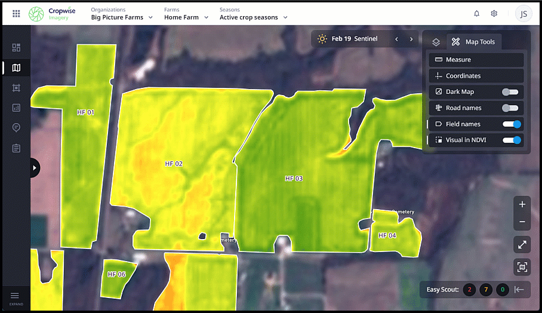Open the analytics chart icon in the sidebar
This screenshot has width=542, height=313.
click(x=16, y=108)
